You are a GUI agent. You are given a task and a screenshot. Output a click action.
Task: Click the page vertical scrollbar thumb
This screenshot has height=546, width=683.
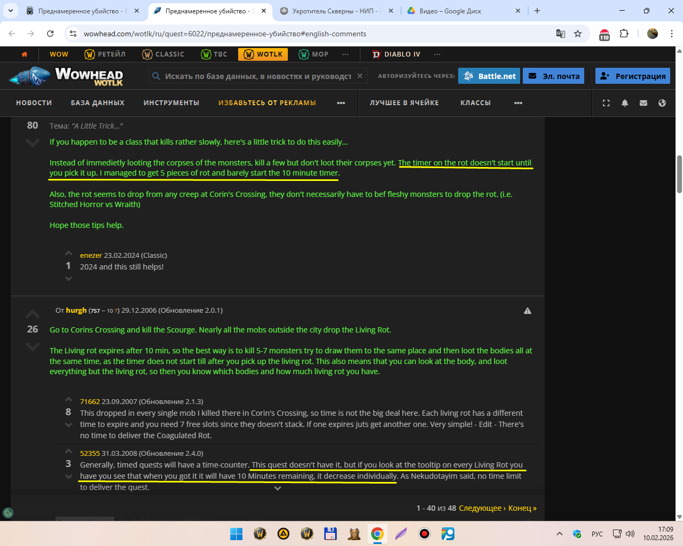tap(679, 173)
